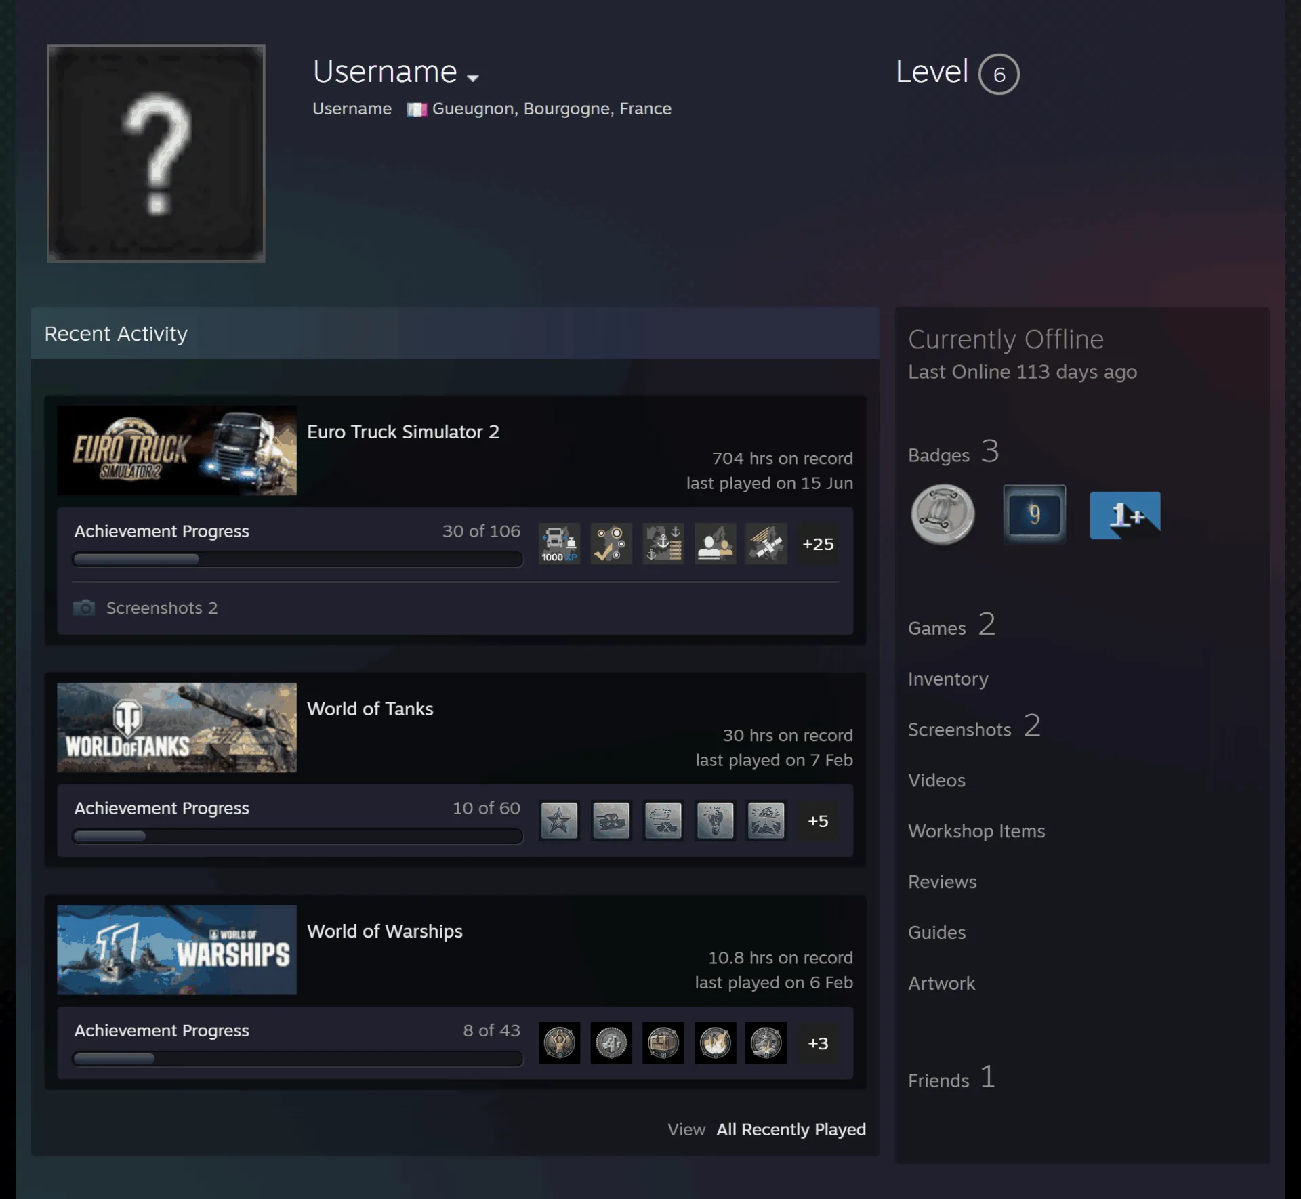Open the World of Tanks banner image
Viewport: 1301px width, 1199px height.
(x=177, y=728)
